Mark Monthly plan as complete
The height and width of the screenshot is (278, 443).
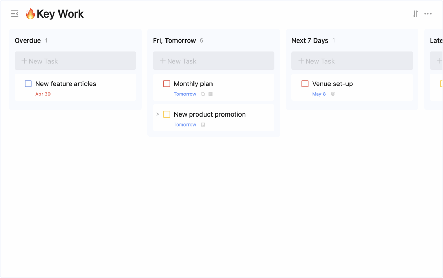[x=167, y=84]
